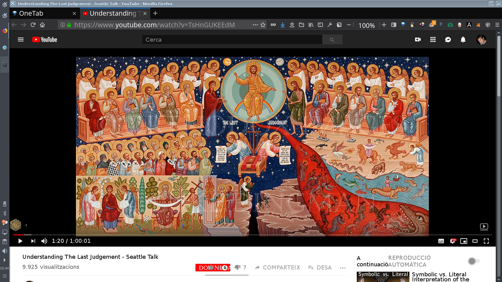The image size is (502, 282).
Task: Seek on the video progress bar
Action: pyautogui.click(x=252, y=235)
